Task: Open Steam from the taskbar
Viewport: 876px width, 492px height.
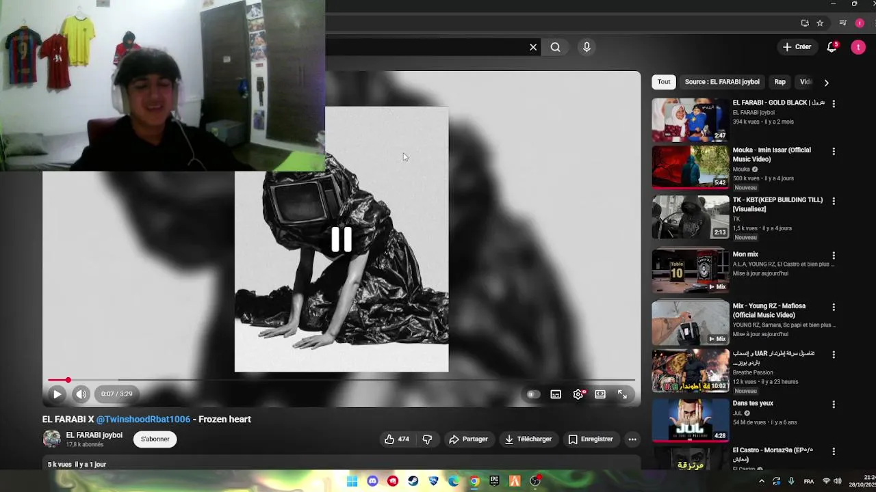Action: (x=413, y=481)
